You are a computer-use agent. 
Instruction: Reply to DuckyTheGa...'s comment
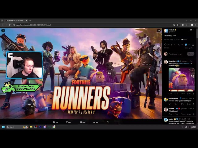tap(170, 104)
